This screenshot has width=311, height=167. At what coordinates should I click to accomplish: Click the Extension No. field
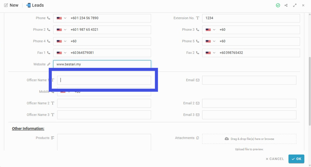click(x=251, y=18)
